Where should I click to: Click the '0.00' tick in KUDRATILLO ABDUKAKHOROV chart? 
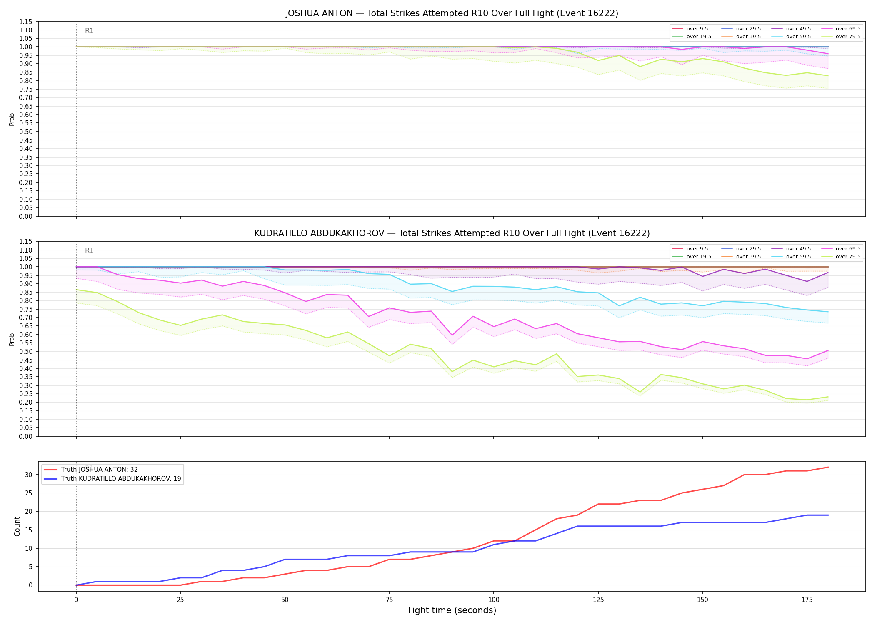[x=26, y=436]
